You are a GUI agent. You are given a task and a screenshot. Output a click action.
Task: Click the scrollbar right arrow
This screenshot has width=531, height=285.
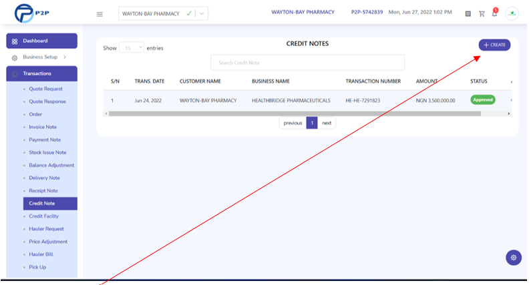pyautogui.click(x=509, y=113)
